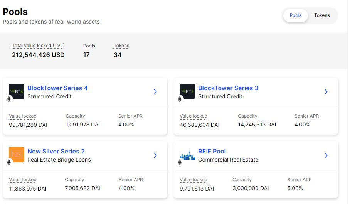
Task: Click Ethereum badge on BlockTower Series 4
Action: click(x=9, y=99)
